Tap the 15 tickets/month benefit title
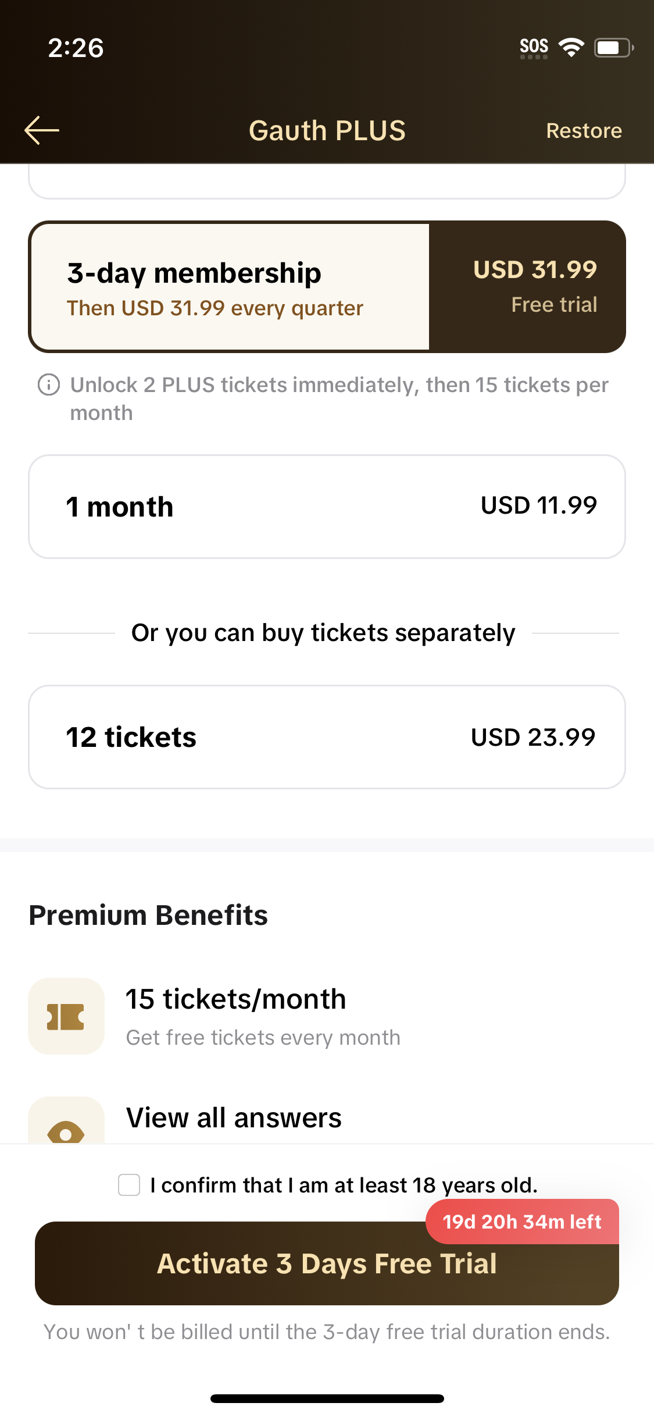 236,999
